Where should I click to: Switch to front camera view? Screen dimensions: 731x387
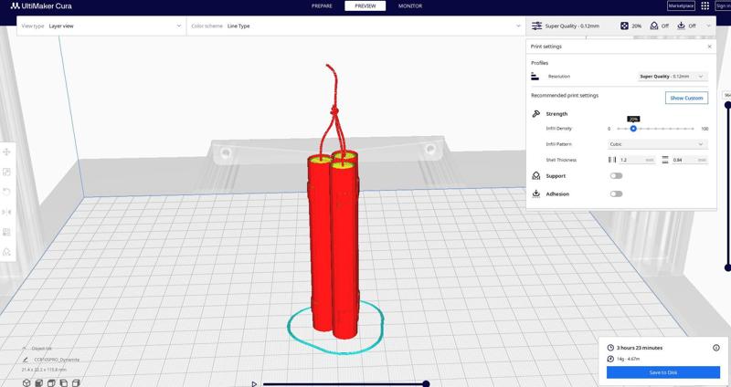click(39, 382)
